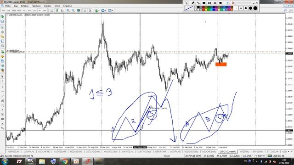Toggle the D1 timeframe

34,11
